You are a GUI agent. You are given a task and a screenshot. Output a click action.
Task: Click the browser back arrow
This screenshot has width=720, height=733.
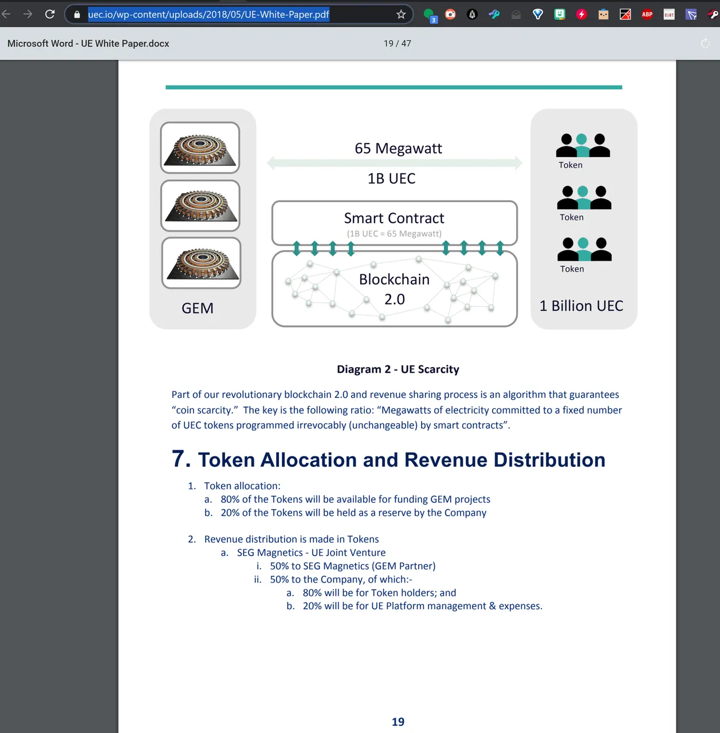tap(5, 14)
